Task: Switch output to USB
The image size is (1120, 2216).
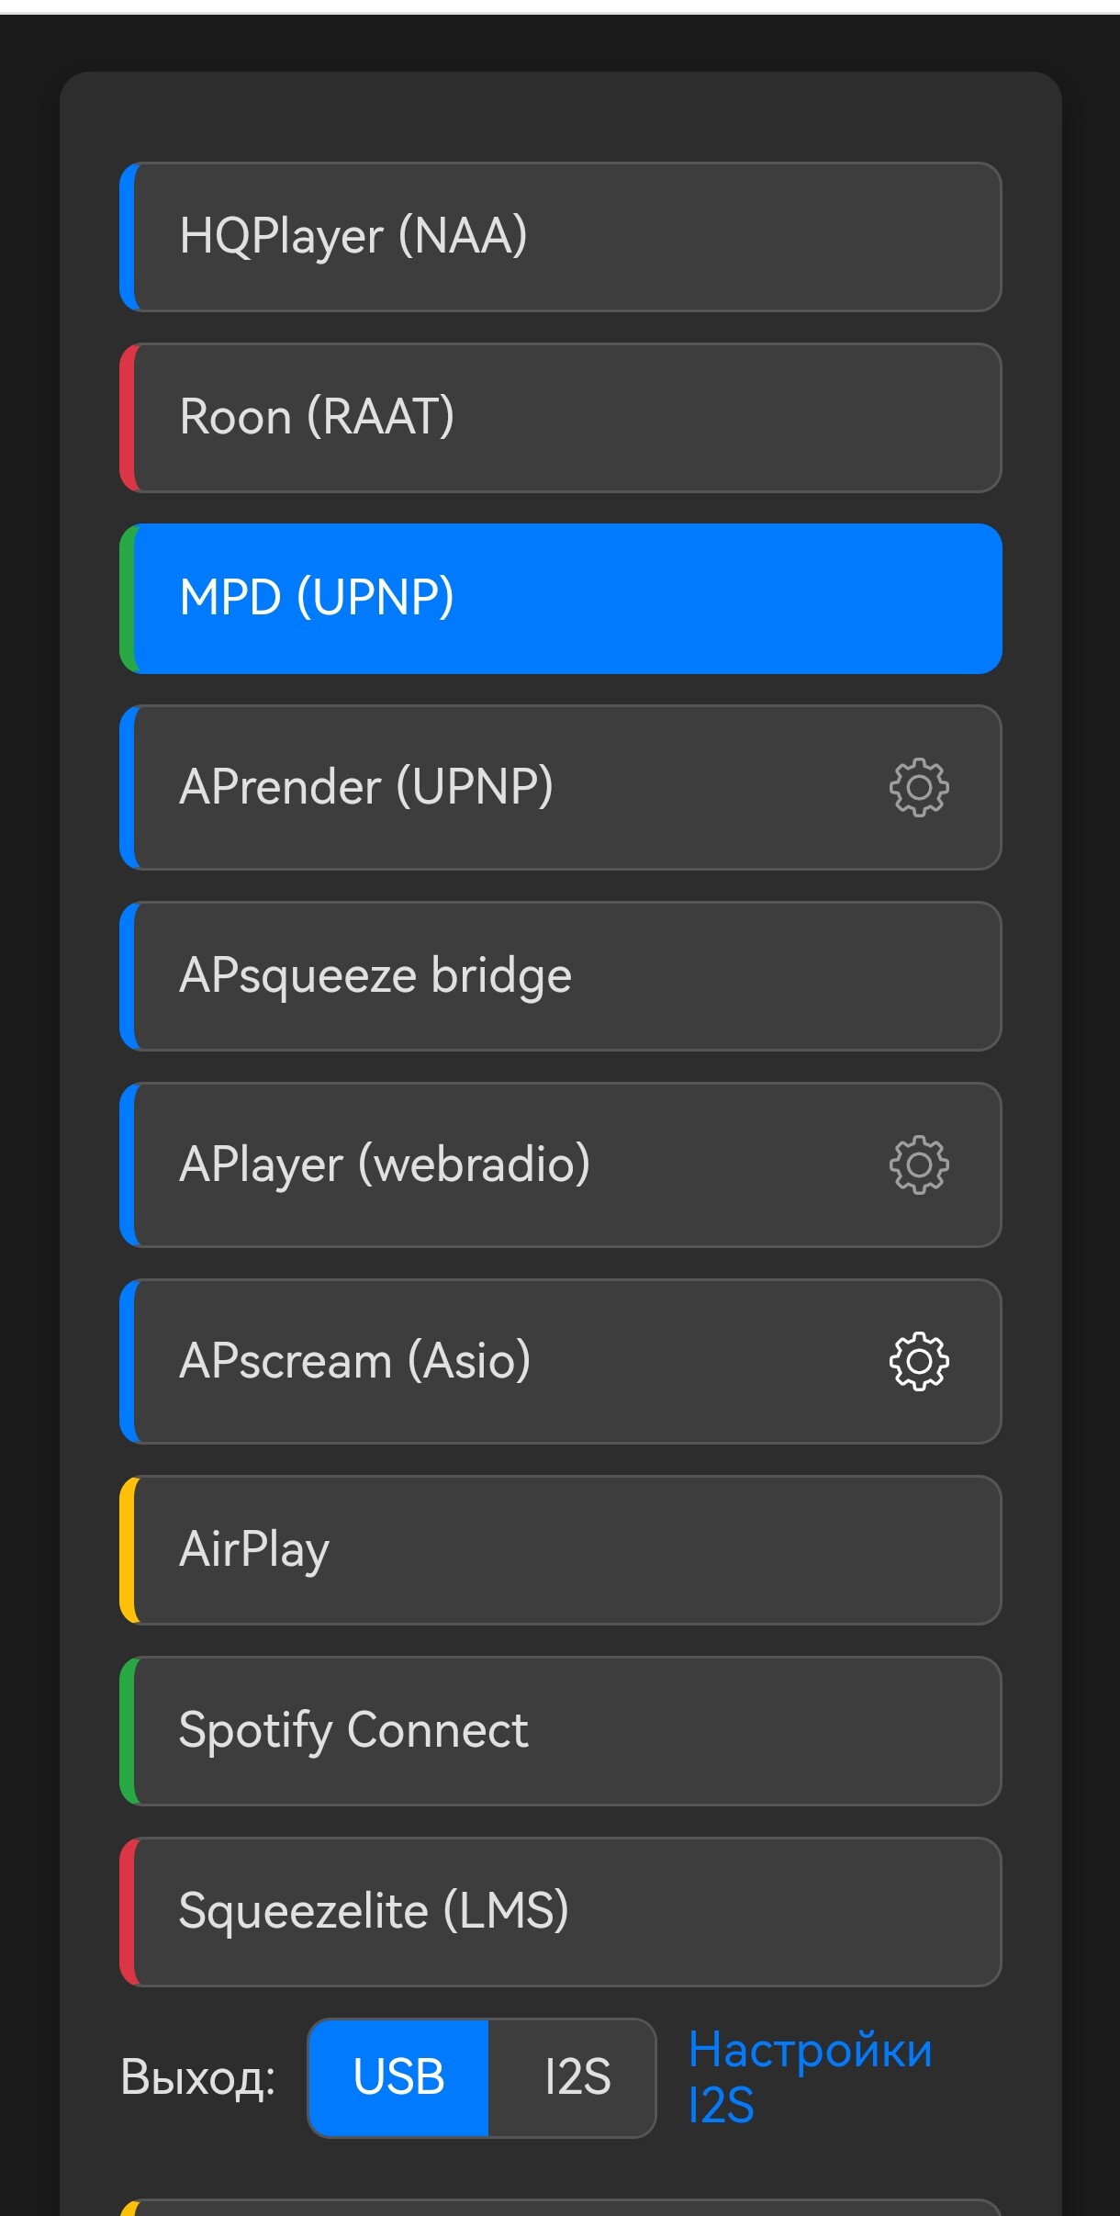Action: pyautogui.click(x=398, y=2077)
